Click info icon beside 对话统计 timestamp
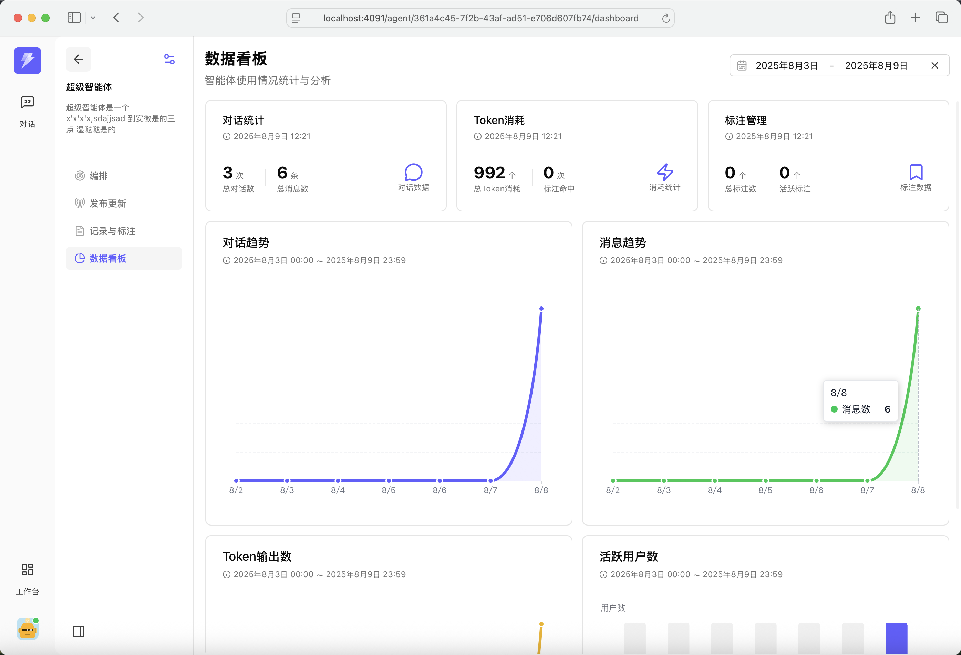The width and height of the screenshot is (961, 655). pyautogui.click(x=227, y=136)
